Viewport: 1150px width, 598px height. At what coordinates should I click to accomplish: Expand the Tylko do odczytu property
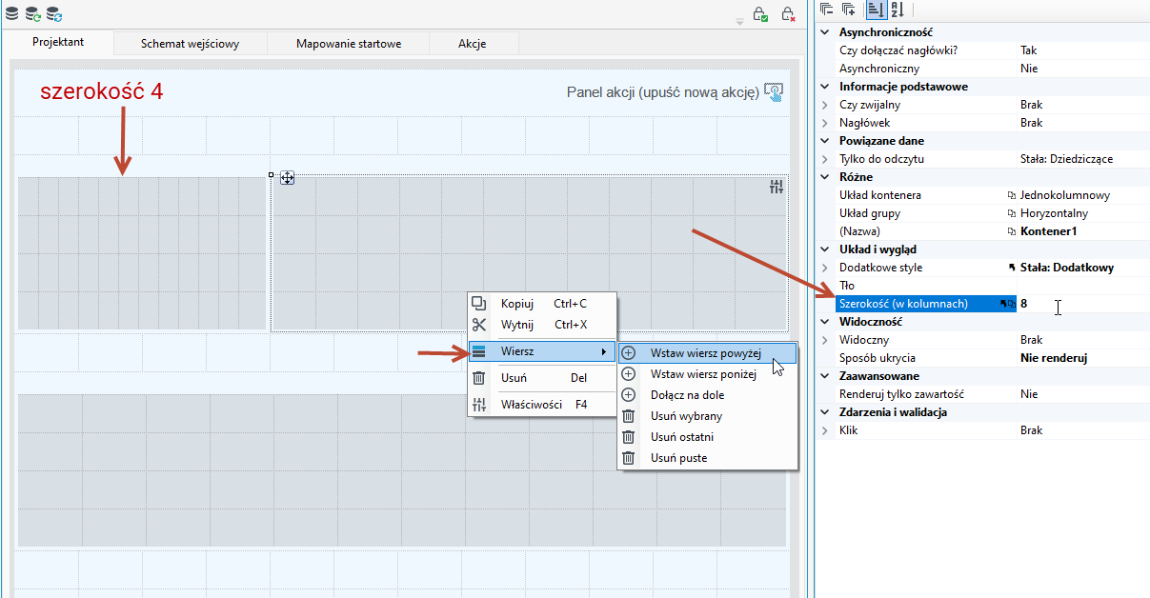click(826, 159)
